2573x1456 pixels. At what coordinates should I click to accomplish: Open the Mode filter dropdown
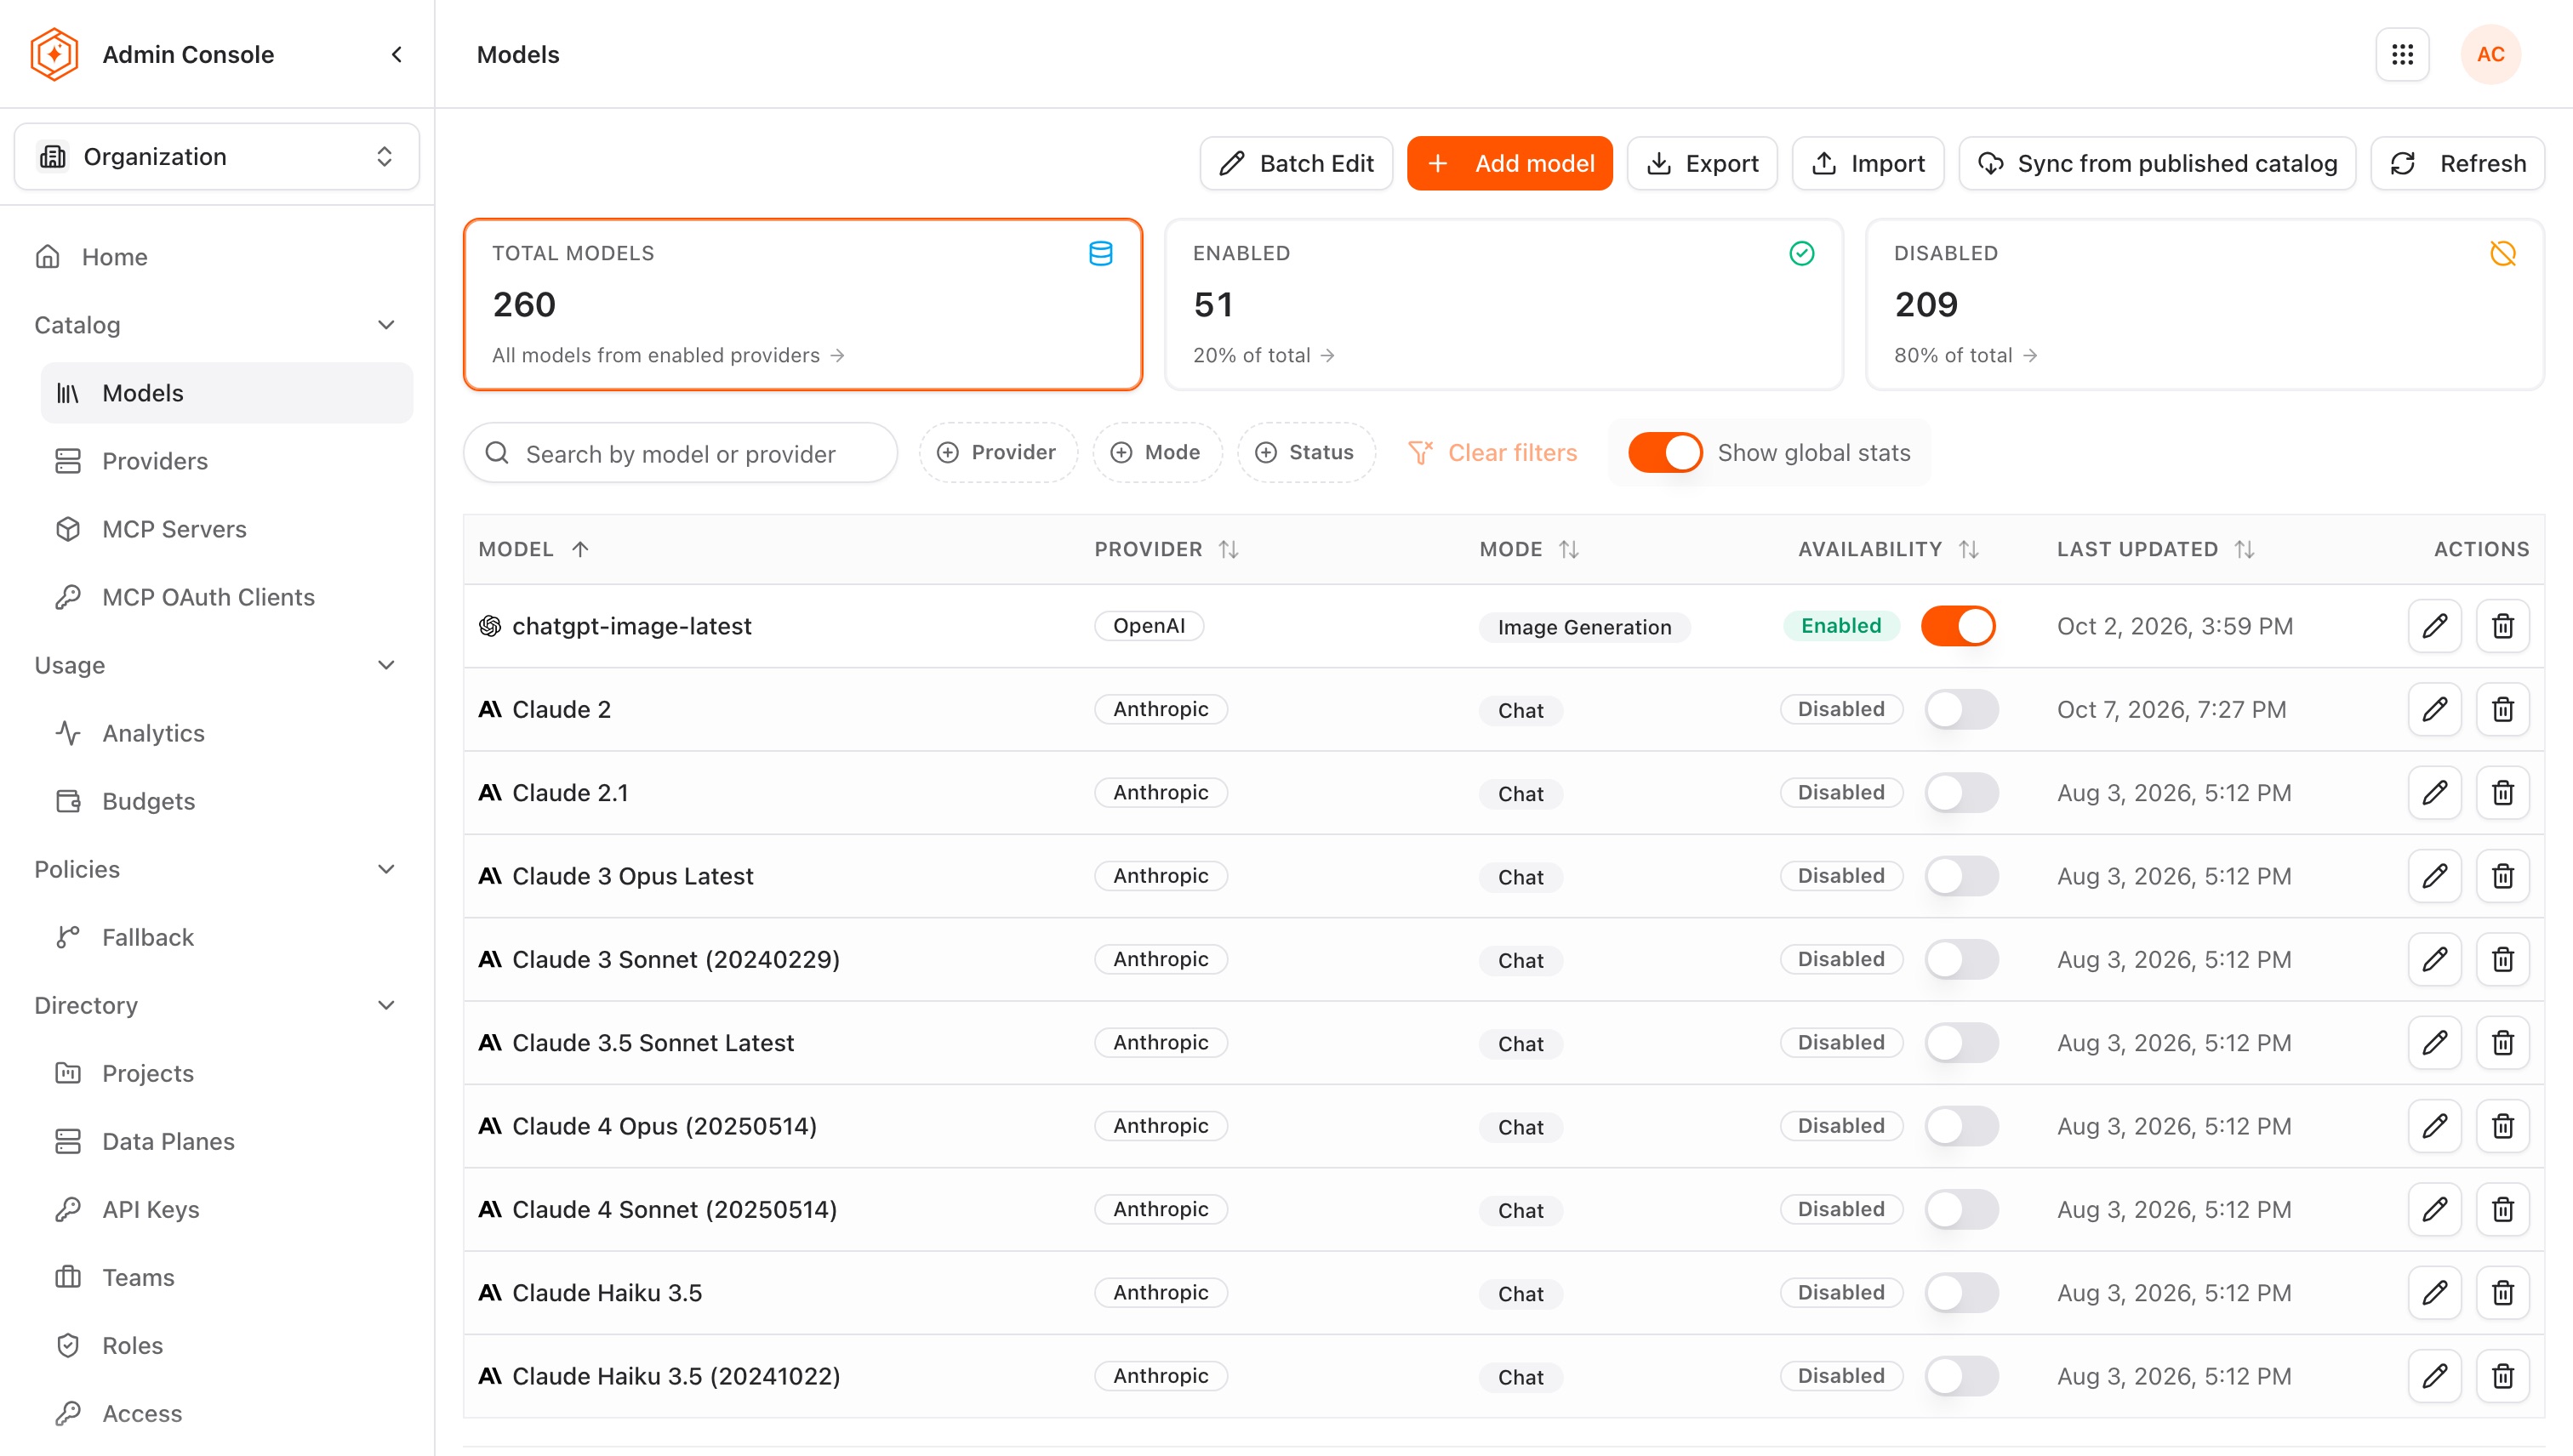pos(1156,453)
